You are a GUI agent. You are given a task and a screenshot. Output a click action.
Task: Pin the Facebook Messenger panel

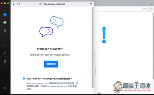91,4
